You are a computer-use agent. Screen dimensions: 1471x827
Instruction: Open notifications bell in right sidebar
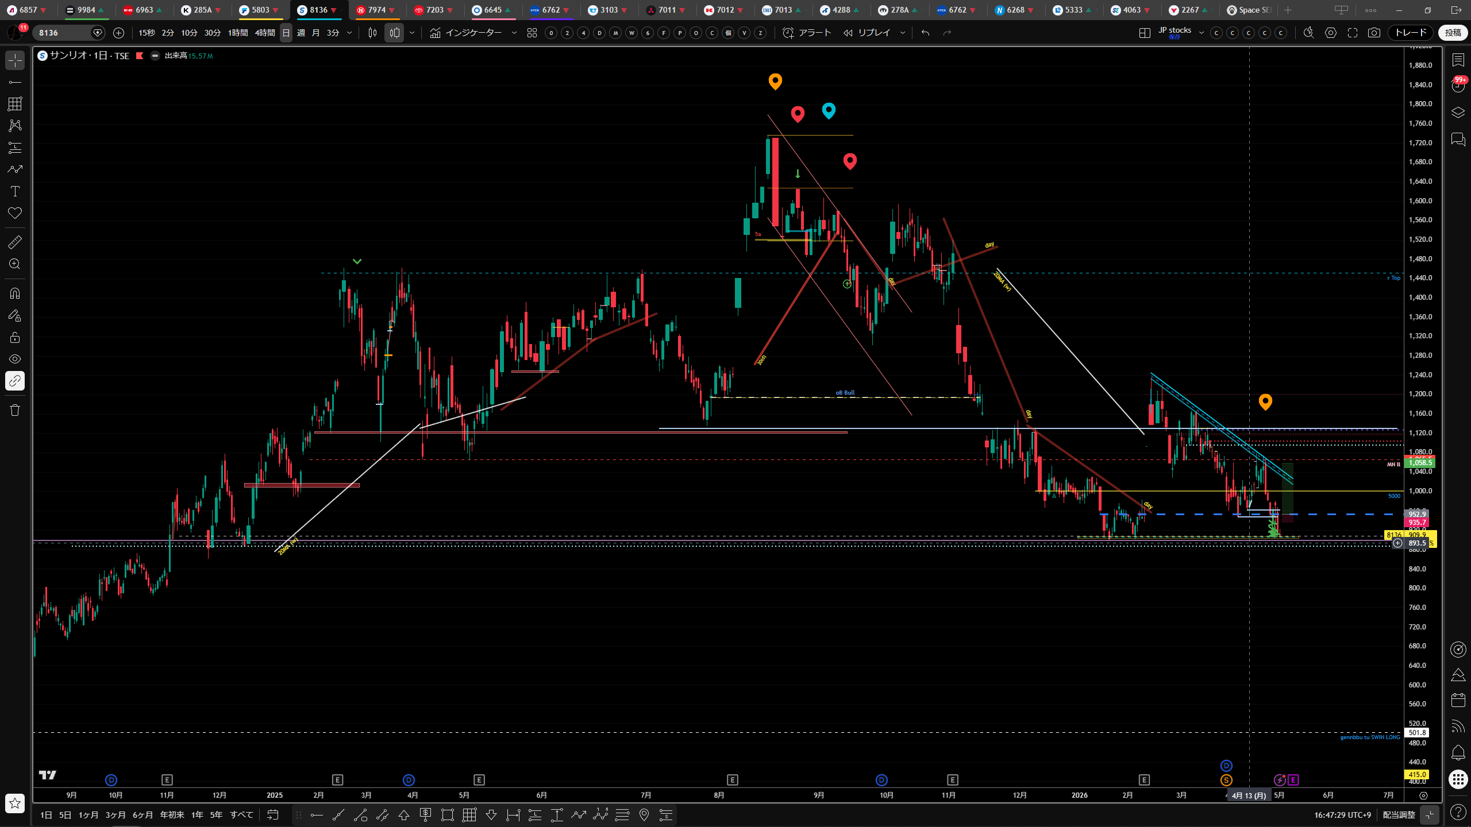(x=1458, y=752)
